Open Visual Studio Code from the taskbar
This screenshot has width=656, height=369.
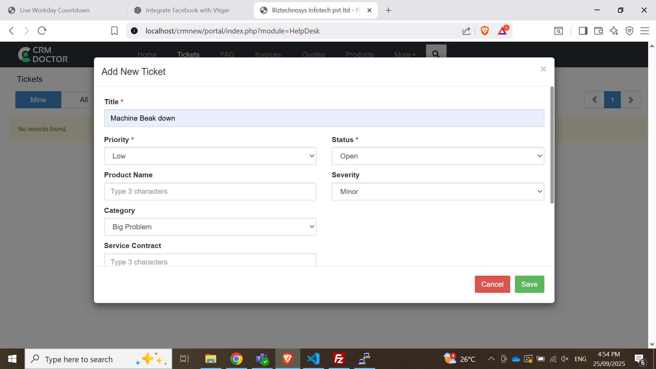(x=313, y=359)
